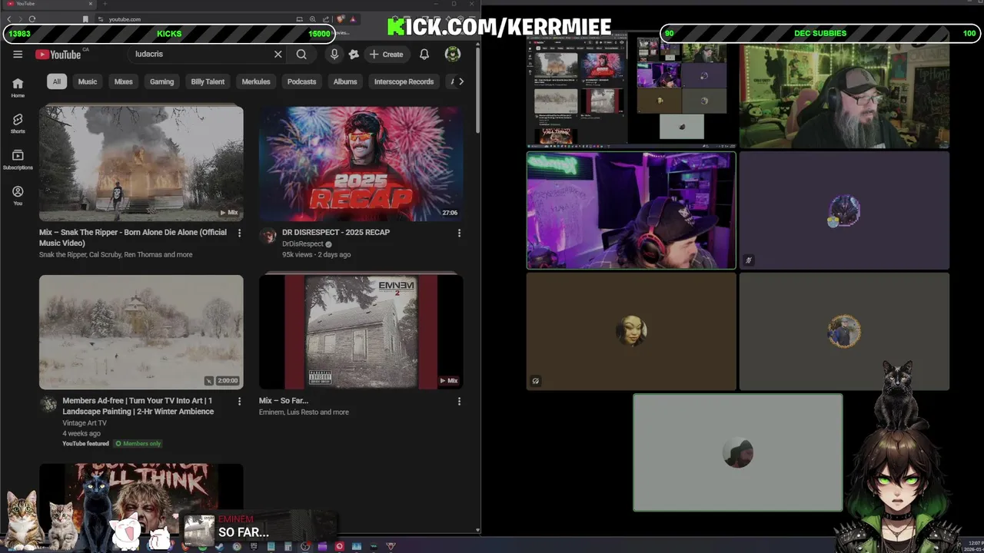This screenshot has height=553, width=984.
Task: Open options for Mix – So Far...
Action: point(459,401)
